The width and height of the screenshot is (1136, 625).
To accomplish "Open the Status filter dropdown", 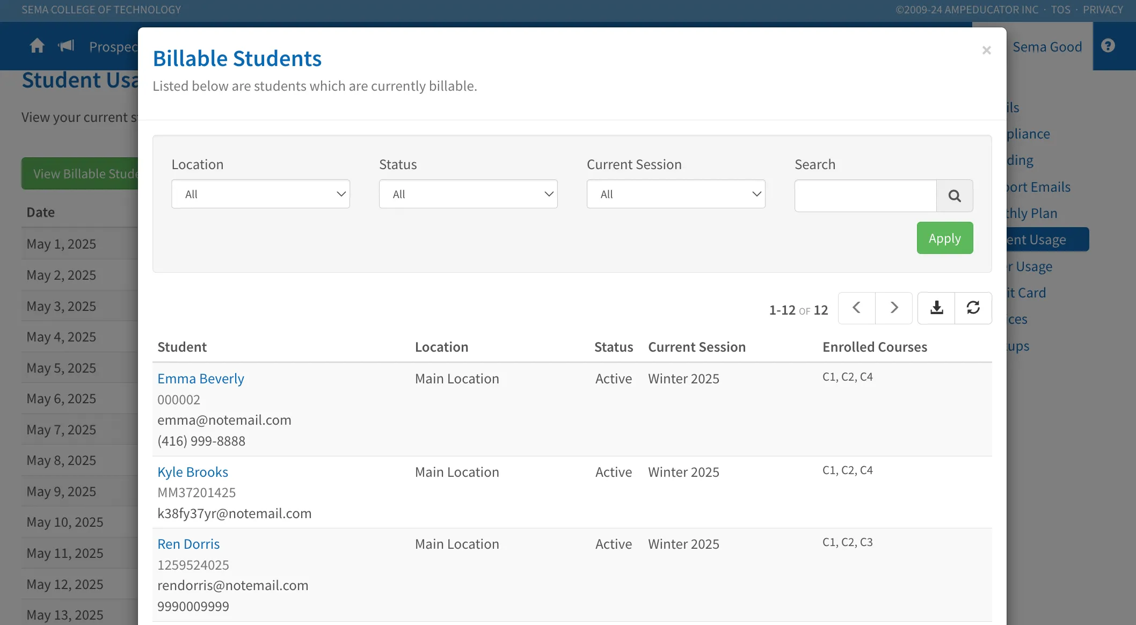I will [468, 194].
